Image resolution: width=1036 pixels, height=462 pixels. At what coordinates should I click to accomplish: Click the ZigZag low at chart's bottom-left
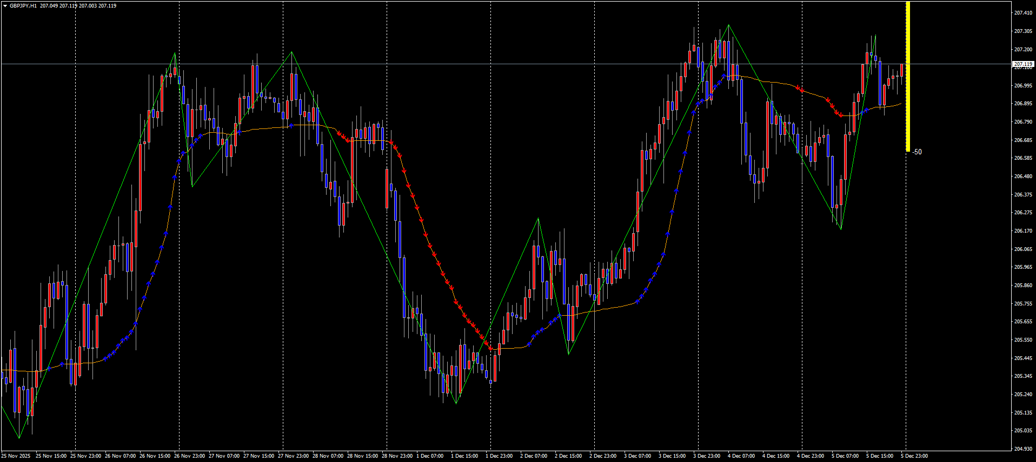pyautogui.click(x=19, y=438)
